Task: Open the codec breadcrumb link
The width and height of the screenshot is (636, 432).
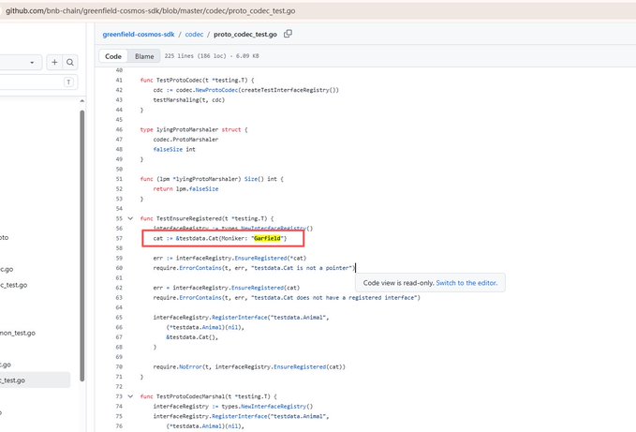Action: [x=194, y=35]
